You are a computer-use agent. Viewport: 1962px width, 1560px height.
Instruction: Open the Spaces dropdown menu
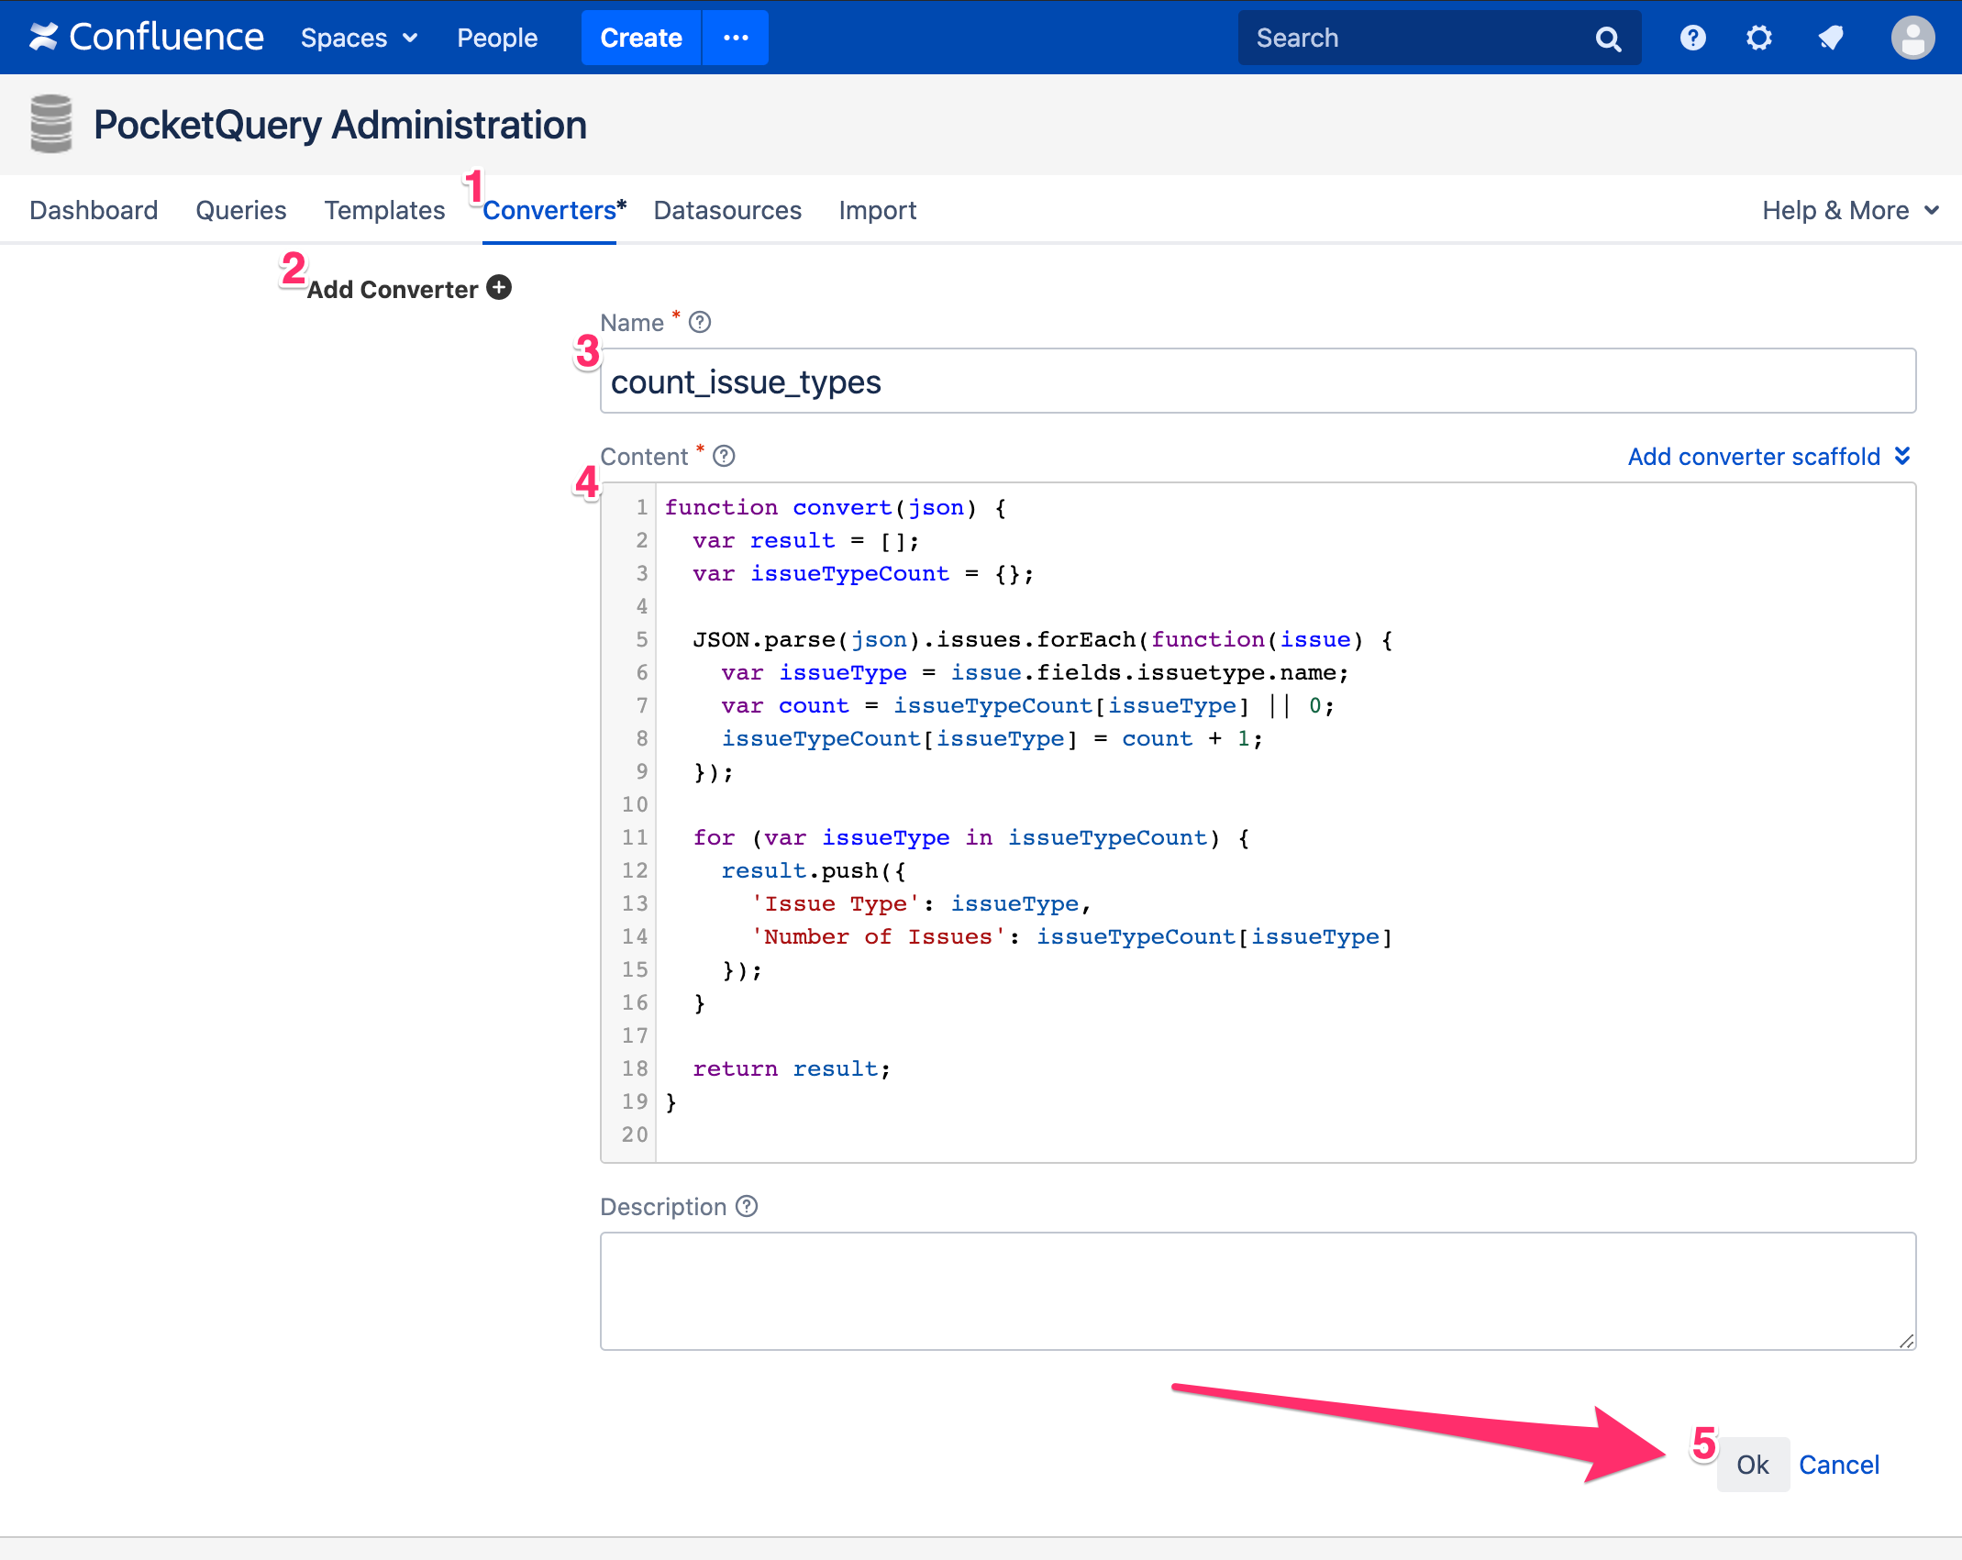[359, 38]
